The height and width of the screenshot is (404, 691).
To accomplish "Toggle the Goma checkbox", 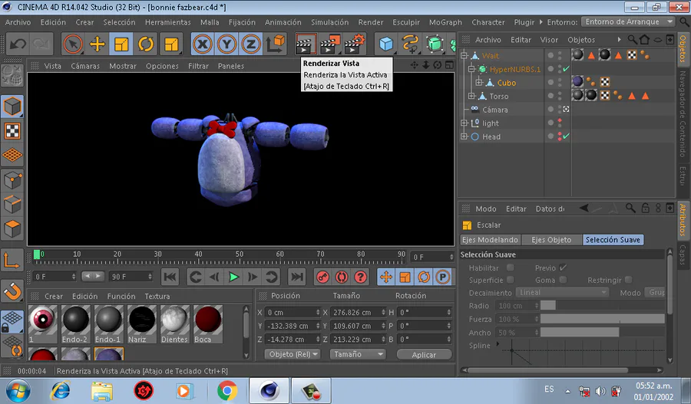I will coord(562,280).
